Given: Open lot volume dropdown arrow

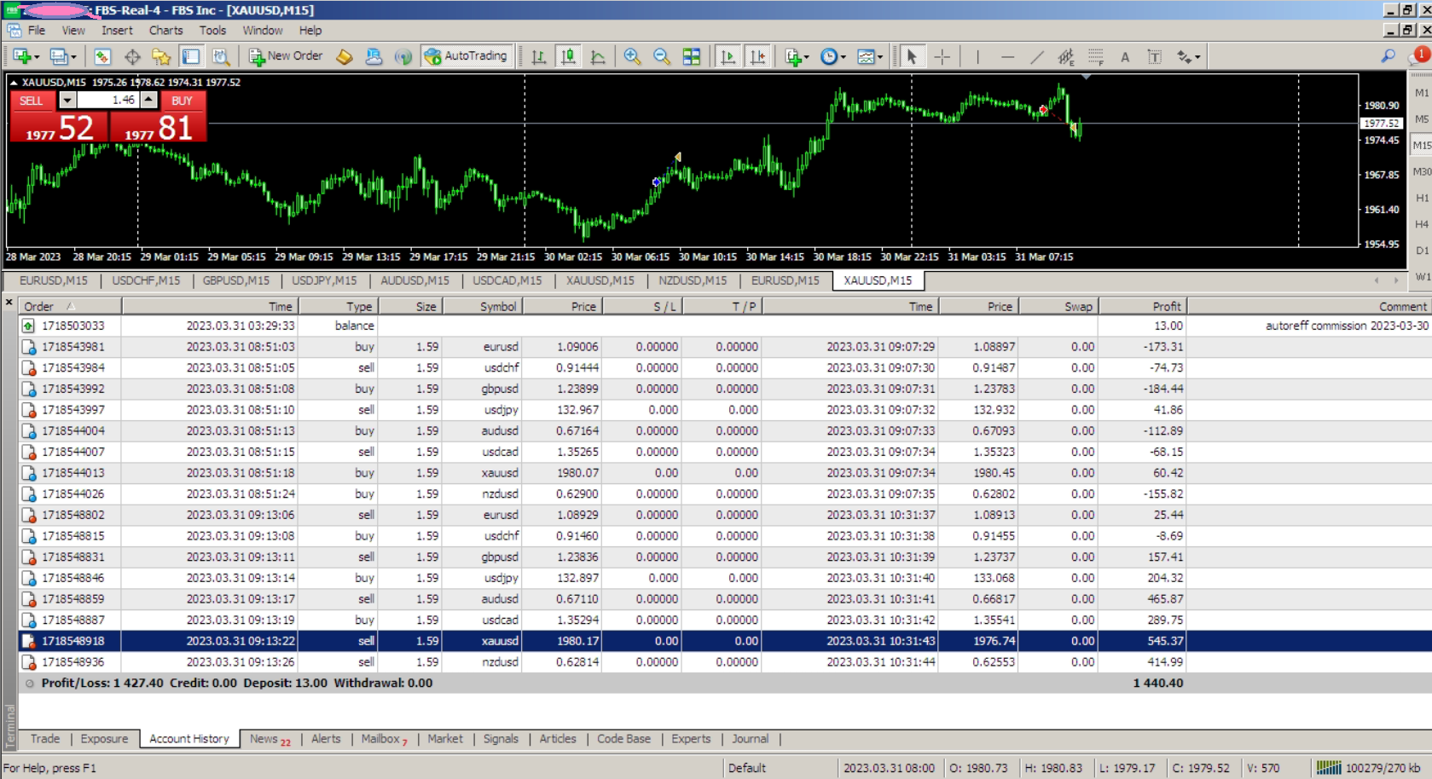Looking at the screenshot, I should [67, 101].
